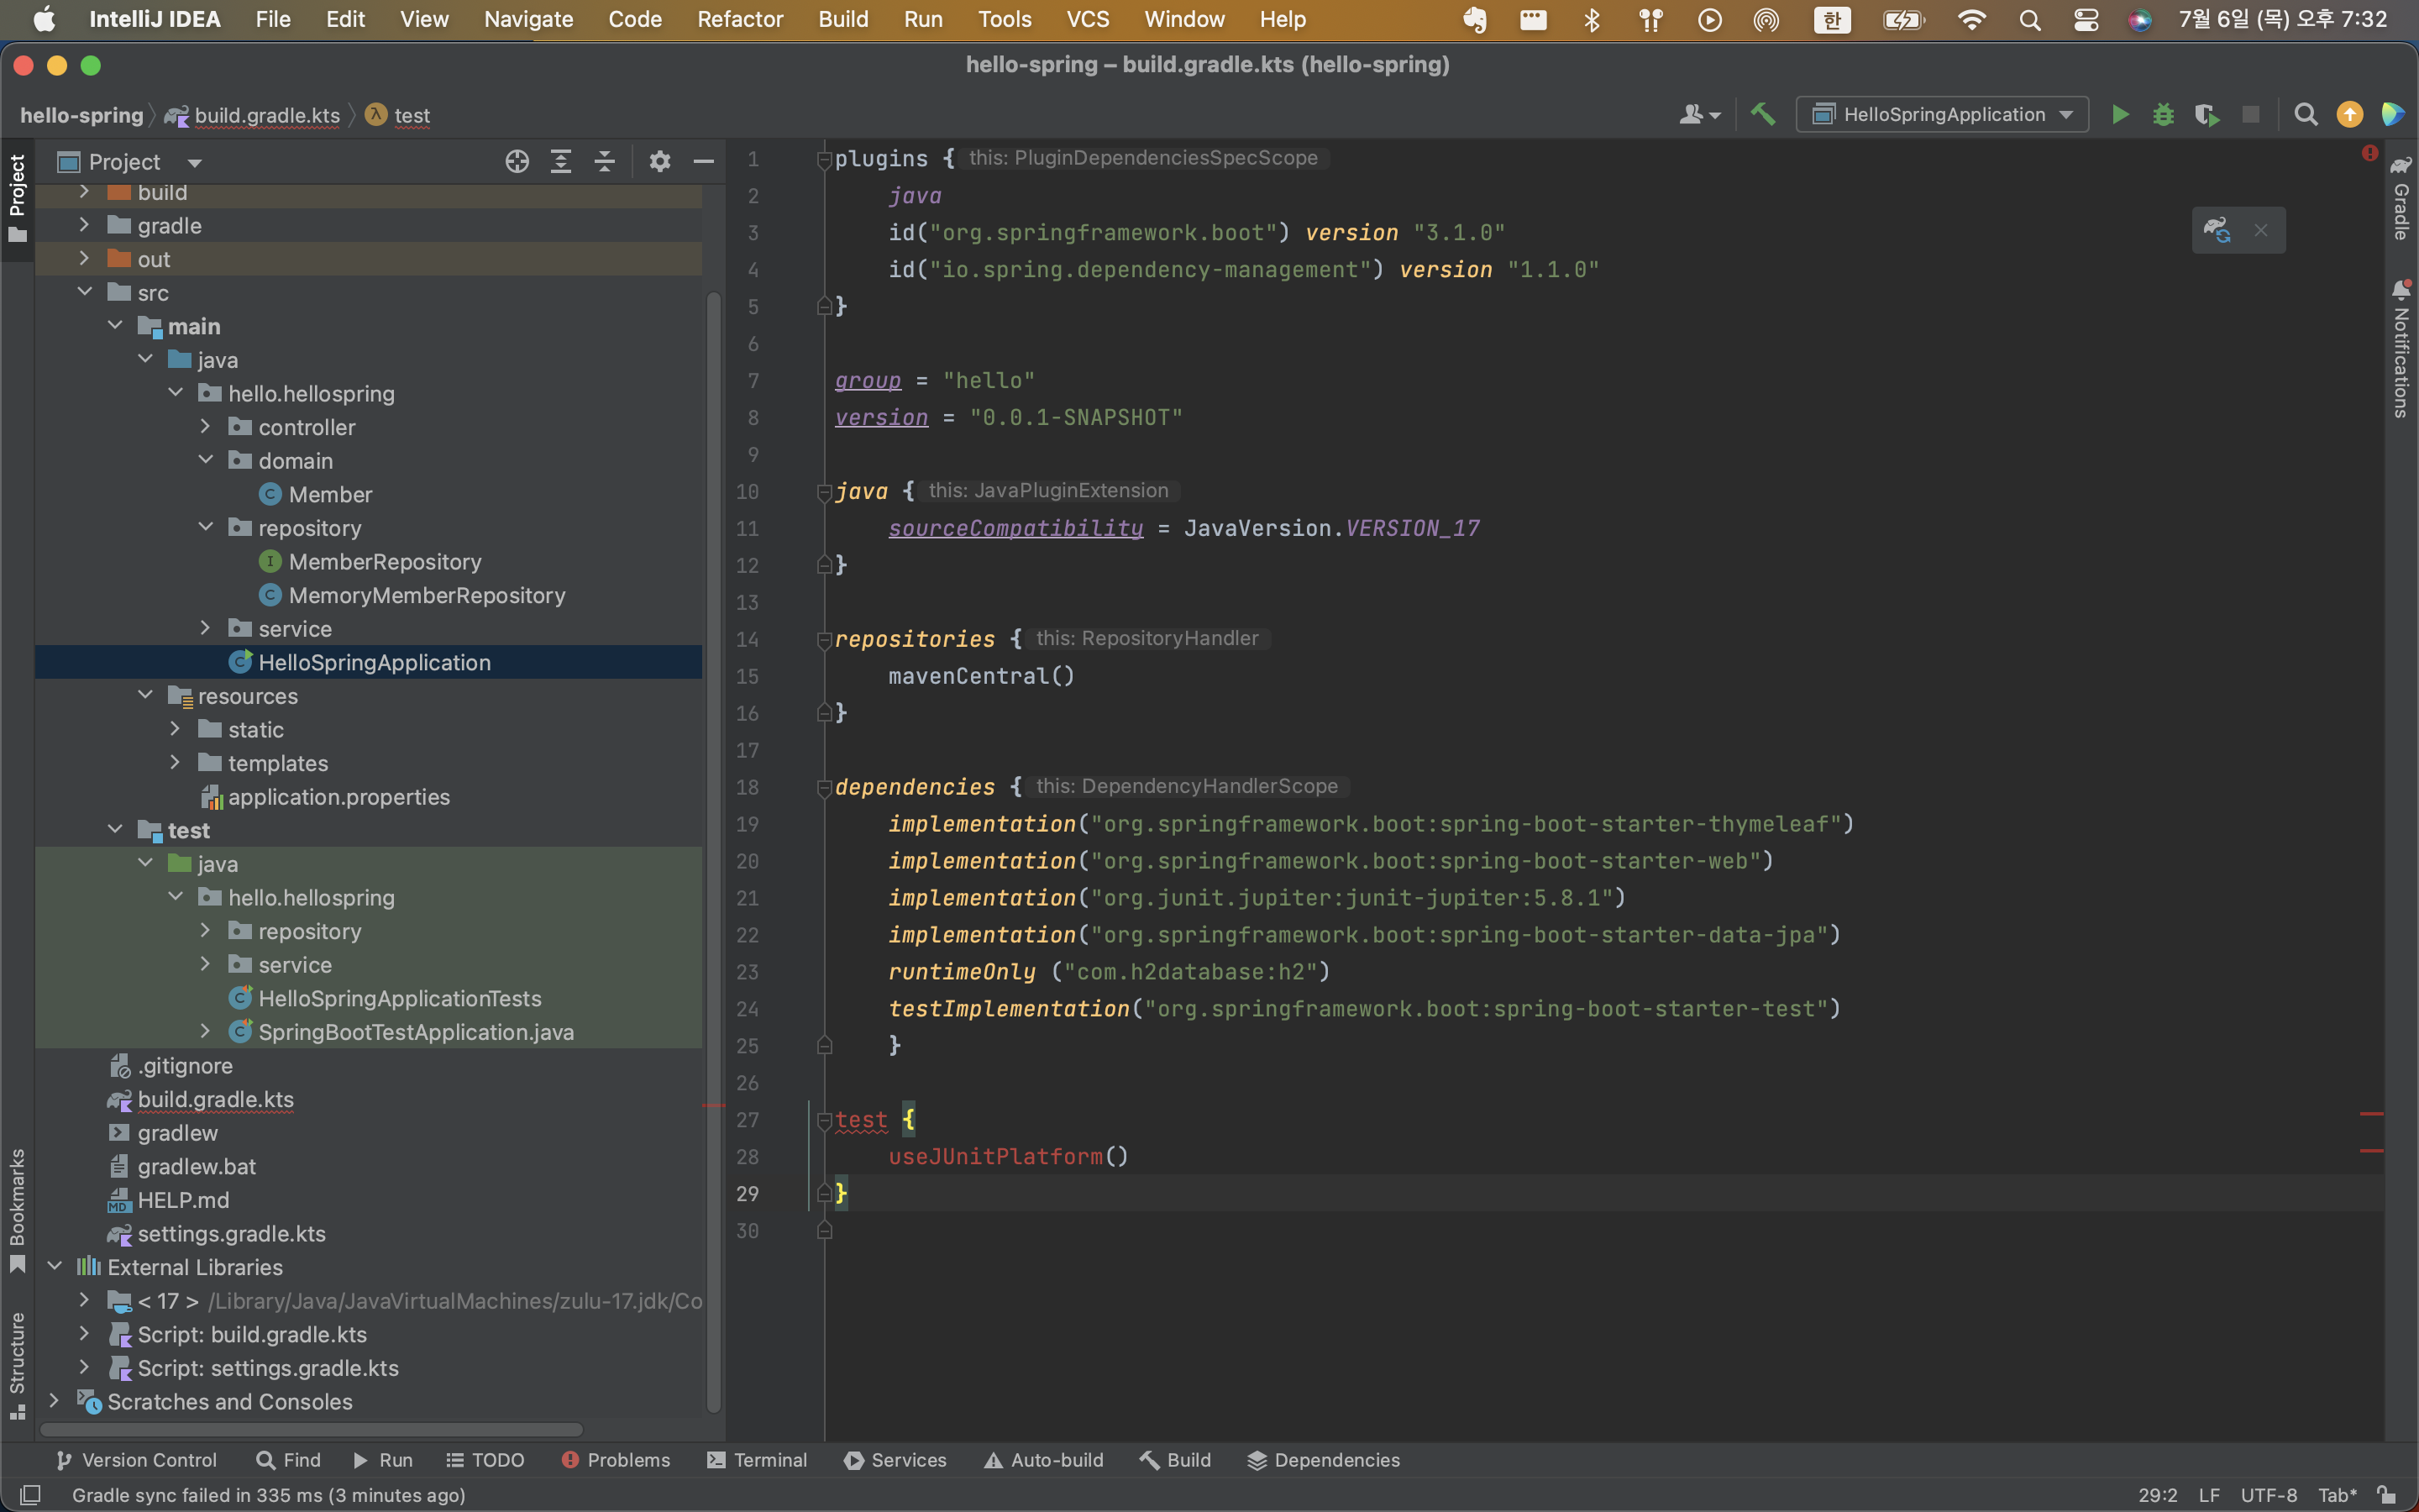Expand the controller folder in project tree
Image resolution: width=2419 pixels, height=1512 pixels.
tap(206, 427)
